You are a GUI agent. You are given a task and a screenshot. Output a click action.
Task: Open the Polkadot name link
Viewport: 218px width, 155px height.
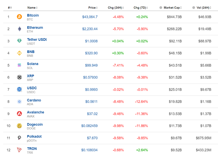tap(34, 136)
